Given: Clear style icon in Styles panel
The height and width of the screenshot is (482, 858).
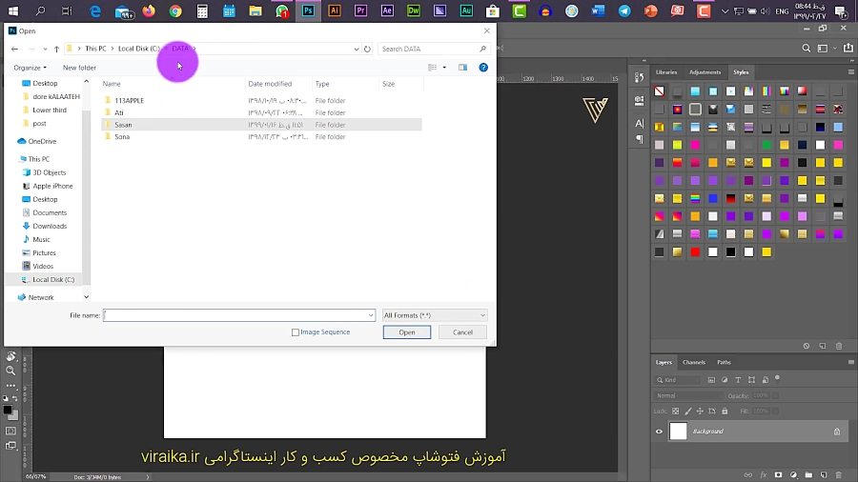Looking at the screenshot, I should click(806, 346).
